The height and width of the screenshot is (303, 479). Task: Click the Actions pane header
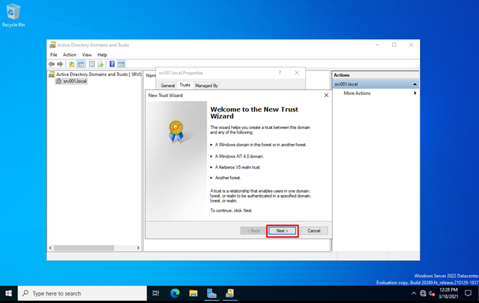(375, 75)
